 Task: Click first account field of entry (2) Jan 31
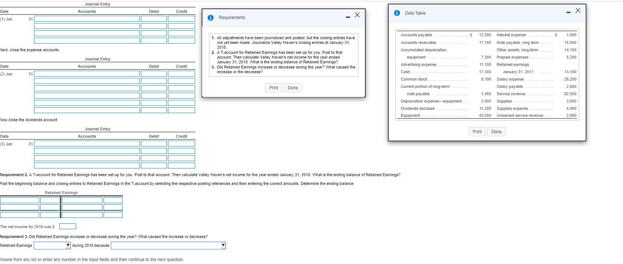(87, 74)
